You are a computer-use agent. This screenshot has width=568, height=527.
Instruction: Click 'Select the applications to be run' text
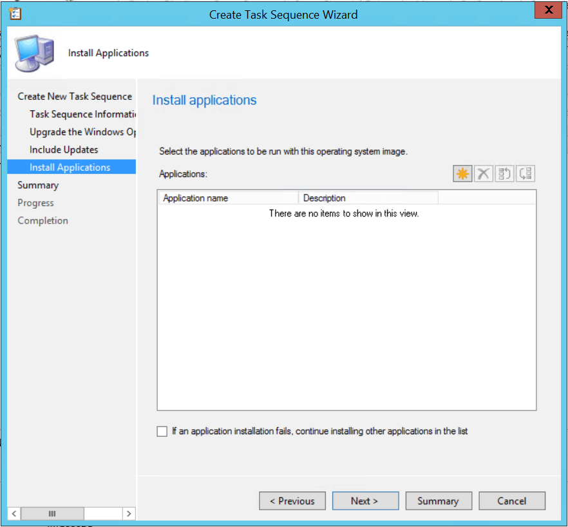coord(283,151)
